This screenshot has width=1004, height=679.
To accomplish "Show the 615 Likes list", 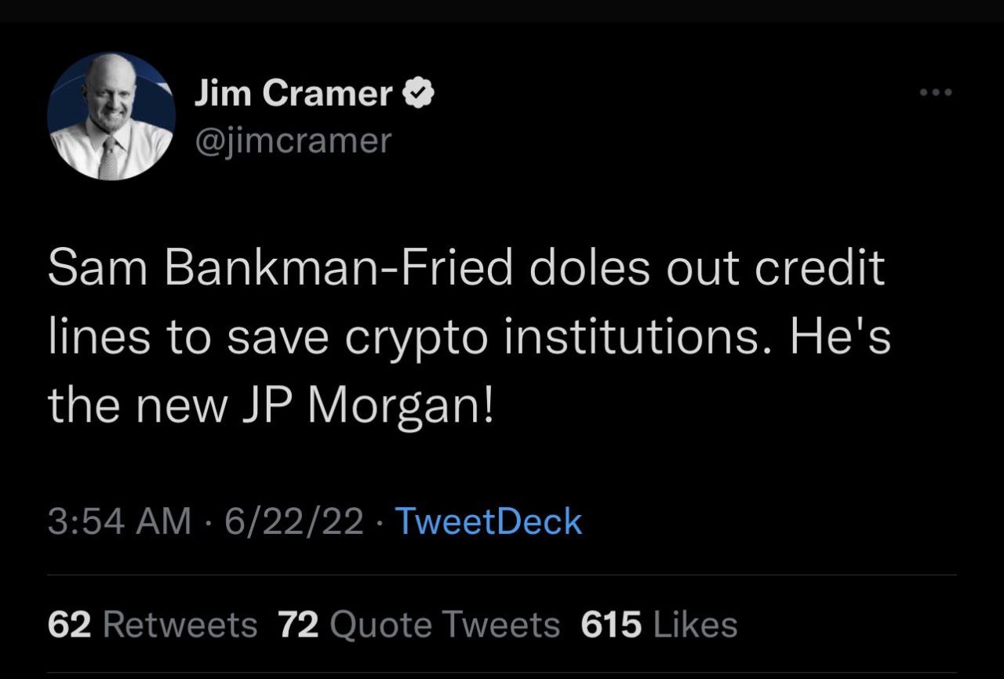I will [x=660, y=625].
